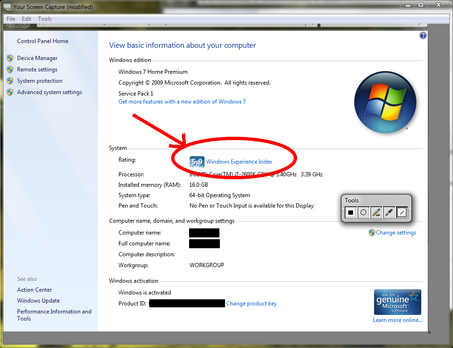Open Windows Update under See also
The height and width of the screenshot is (348, 453).
point(38,301)
